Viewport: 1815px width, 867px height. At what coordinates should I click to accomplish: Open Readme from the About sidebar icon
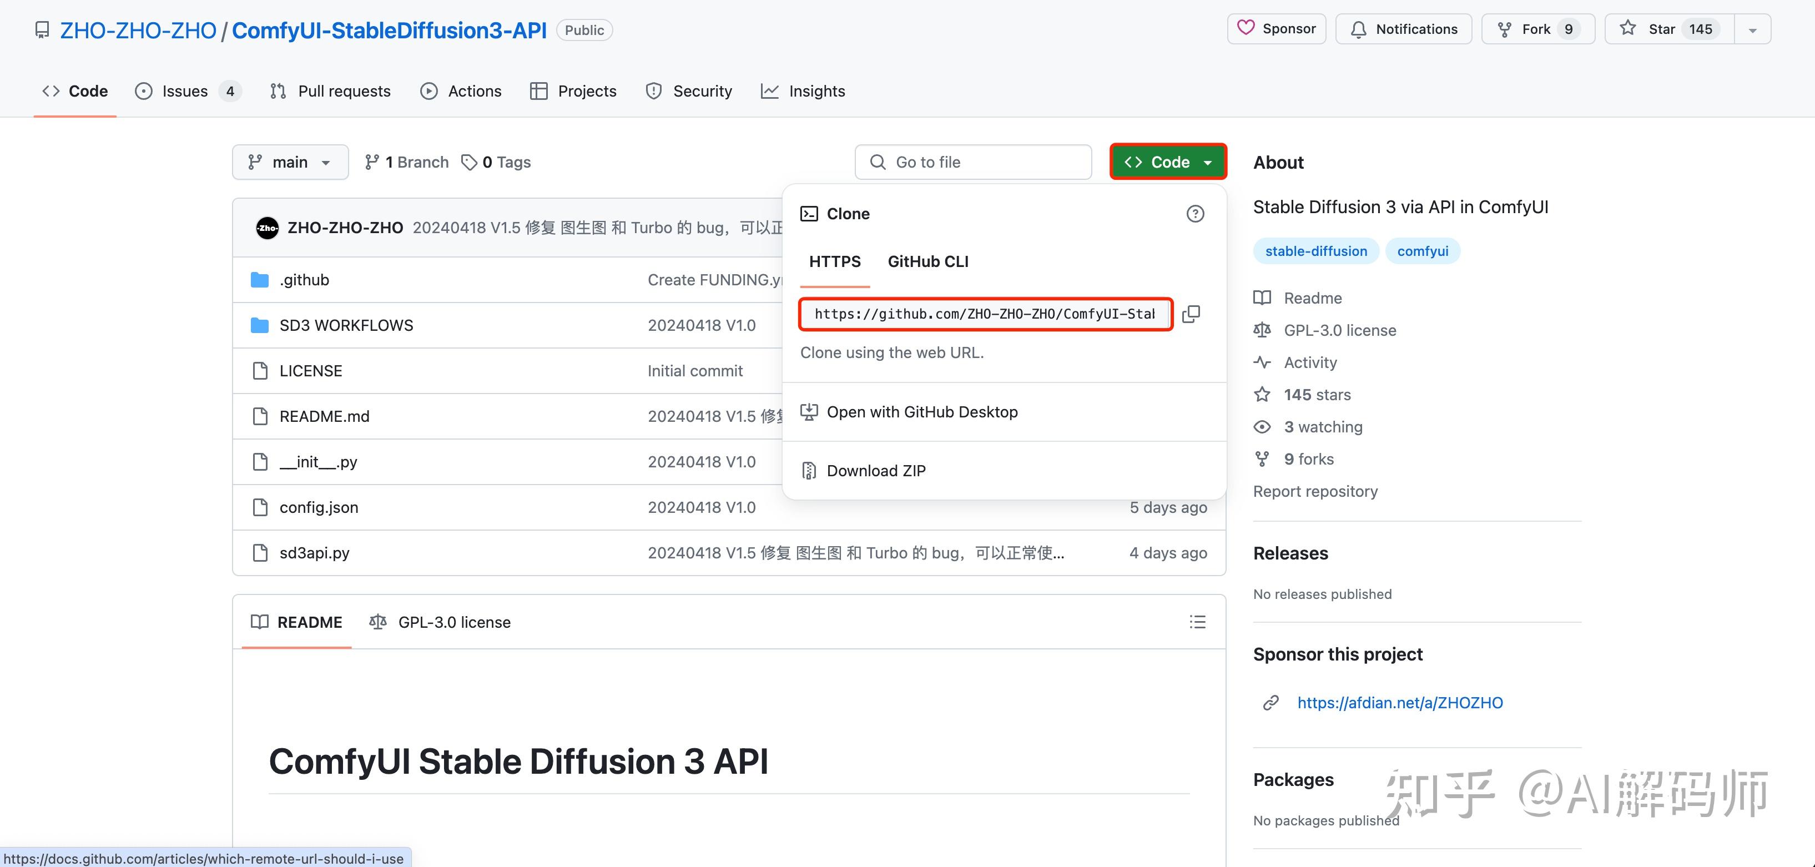[x=1262, y=298]
